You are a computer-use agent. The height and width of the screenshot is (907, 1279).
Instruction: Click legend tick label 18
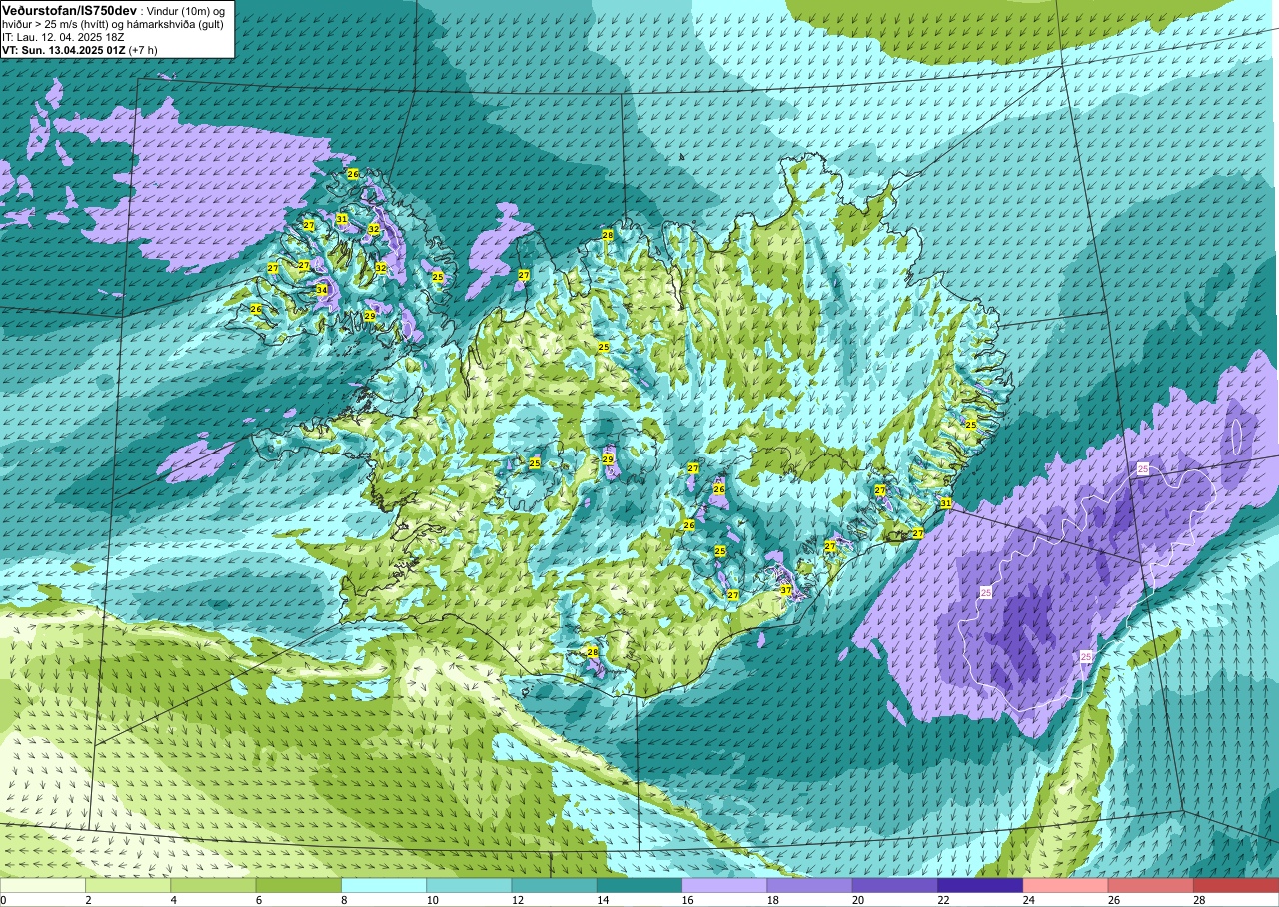click(772, 900)
